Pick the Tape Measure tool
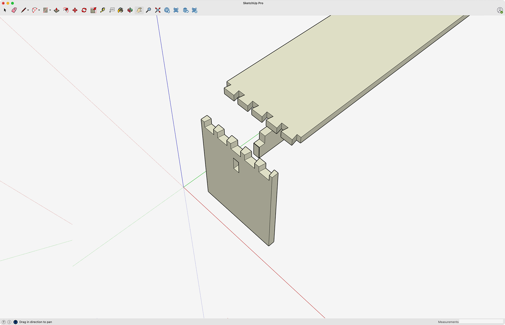This screenshot has height=325, width=505. [x=103, y=10]
